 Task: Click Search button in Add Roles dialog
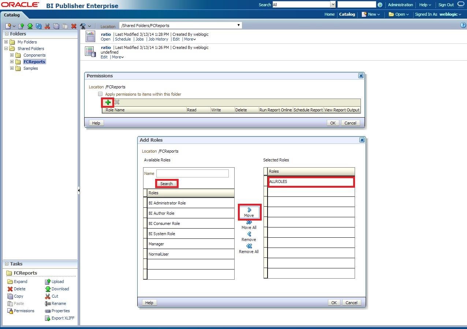[167, 184]
